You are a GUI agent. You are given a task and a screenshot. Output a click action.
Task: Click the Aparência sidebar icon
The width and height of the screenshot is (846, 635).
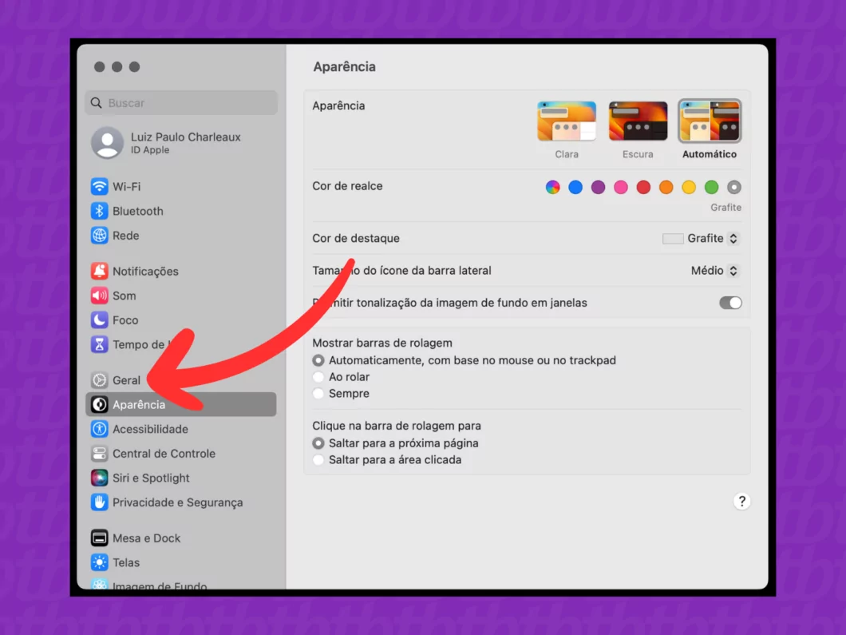(x=99, y=404)
